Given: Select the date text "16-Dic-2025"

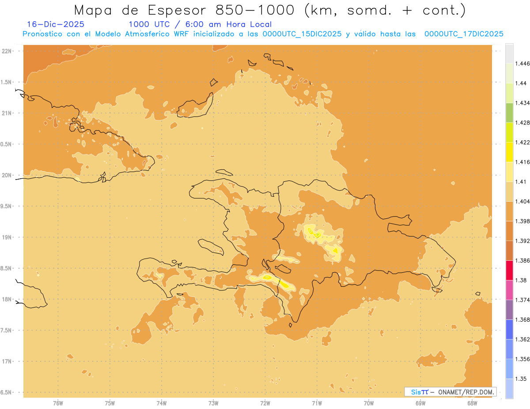Looking at the screenshot, I should [56, 24].
